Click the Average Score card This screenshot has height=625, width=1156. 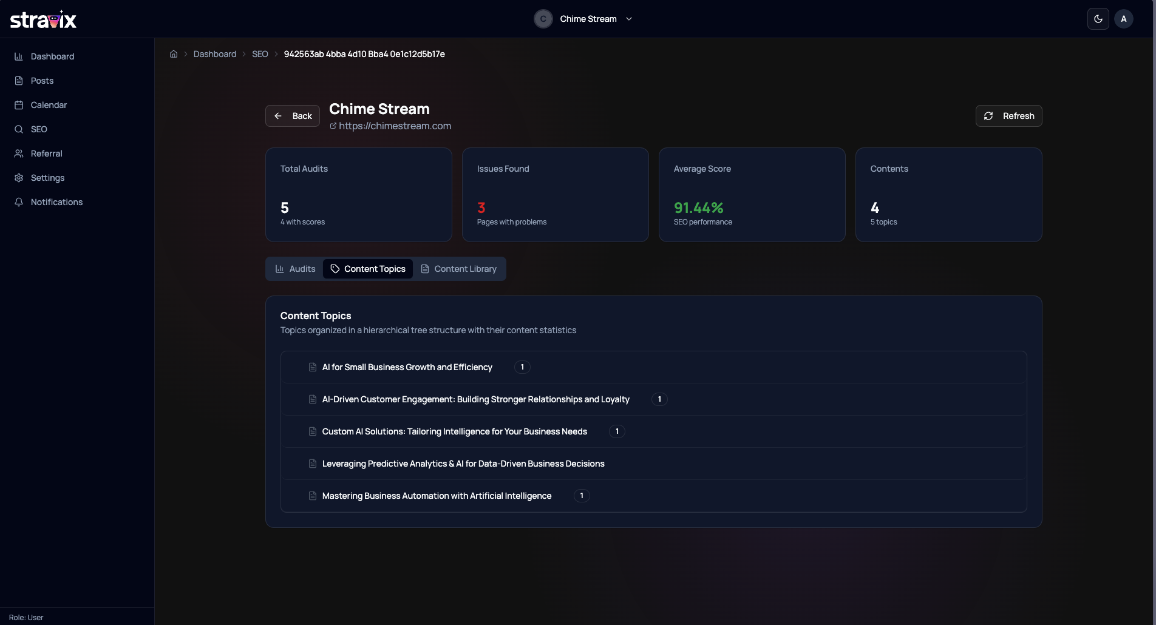click(752, 195)
